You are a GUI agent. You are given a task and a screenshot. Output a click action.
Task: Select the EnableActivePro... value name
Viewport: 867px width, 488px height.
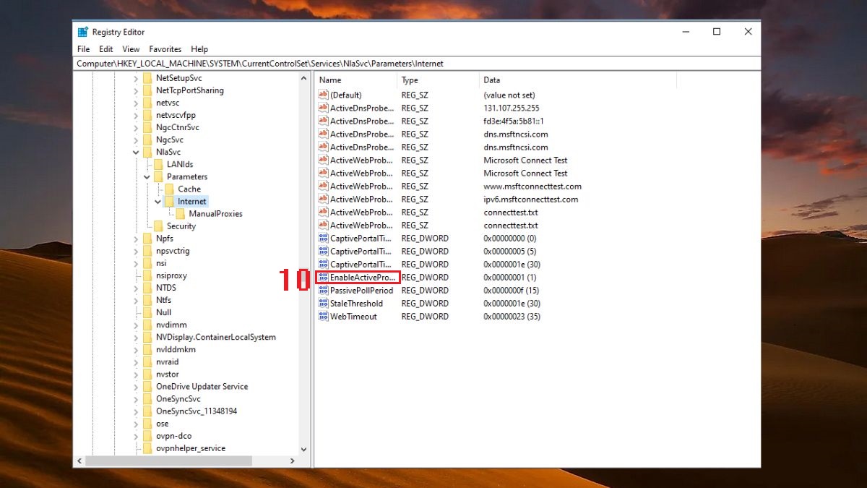click(363, 277)
